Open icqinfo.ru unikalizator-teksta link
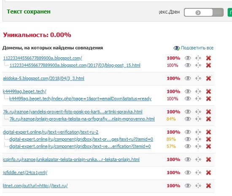The image size is (232, 196). pyautogui.click(x=71, y=159)
